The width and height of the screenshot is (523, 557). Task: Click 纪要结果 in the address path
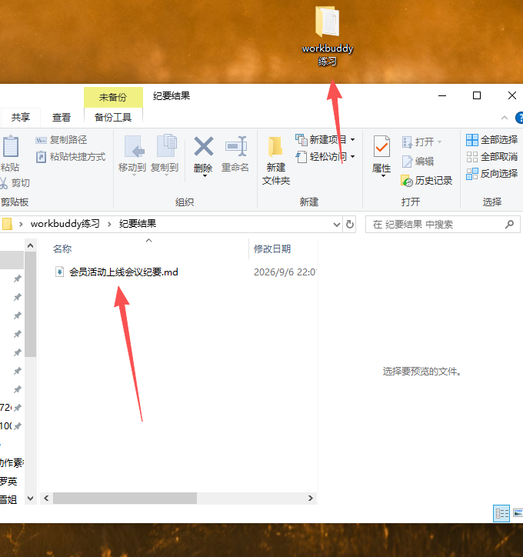(138, 224)
